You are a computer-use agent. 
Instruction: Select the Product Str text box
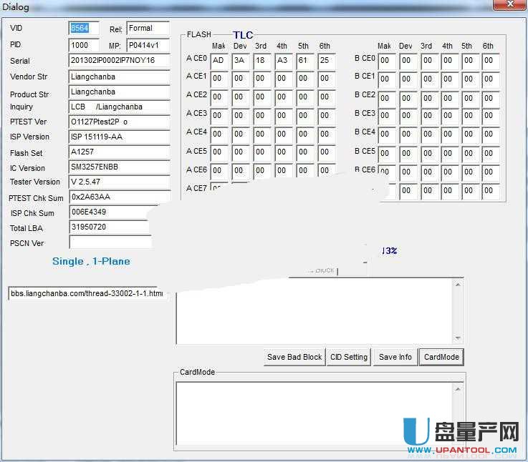tap(119, 92)
